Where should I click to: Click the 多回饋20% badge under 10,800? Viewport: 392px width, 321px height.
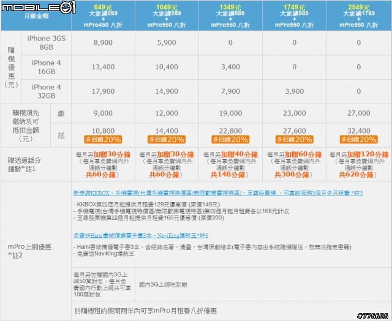pyautogui.click(x=103, y=140)
